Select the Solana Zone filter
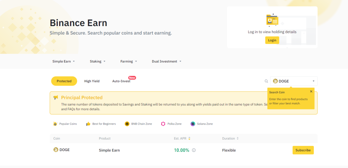Image resolution: width=348 pixels, height=168 pixels. [x=202, y=124]
